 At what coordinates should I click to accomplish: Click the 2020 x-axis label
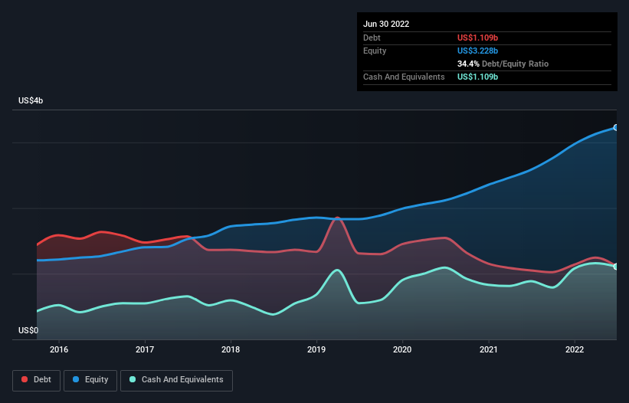[402, 349]
